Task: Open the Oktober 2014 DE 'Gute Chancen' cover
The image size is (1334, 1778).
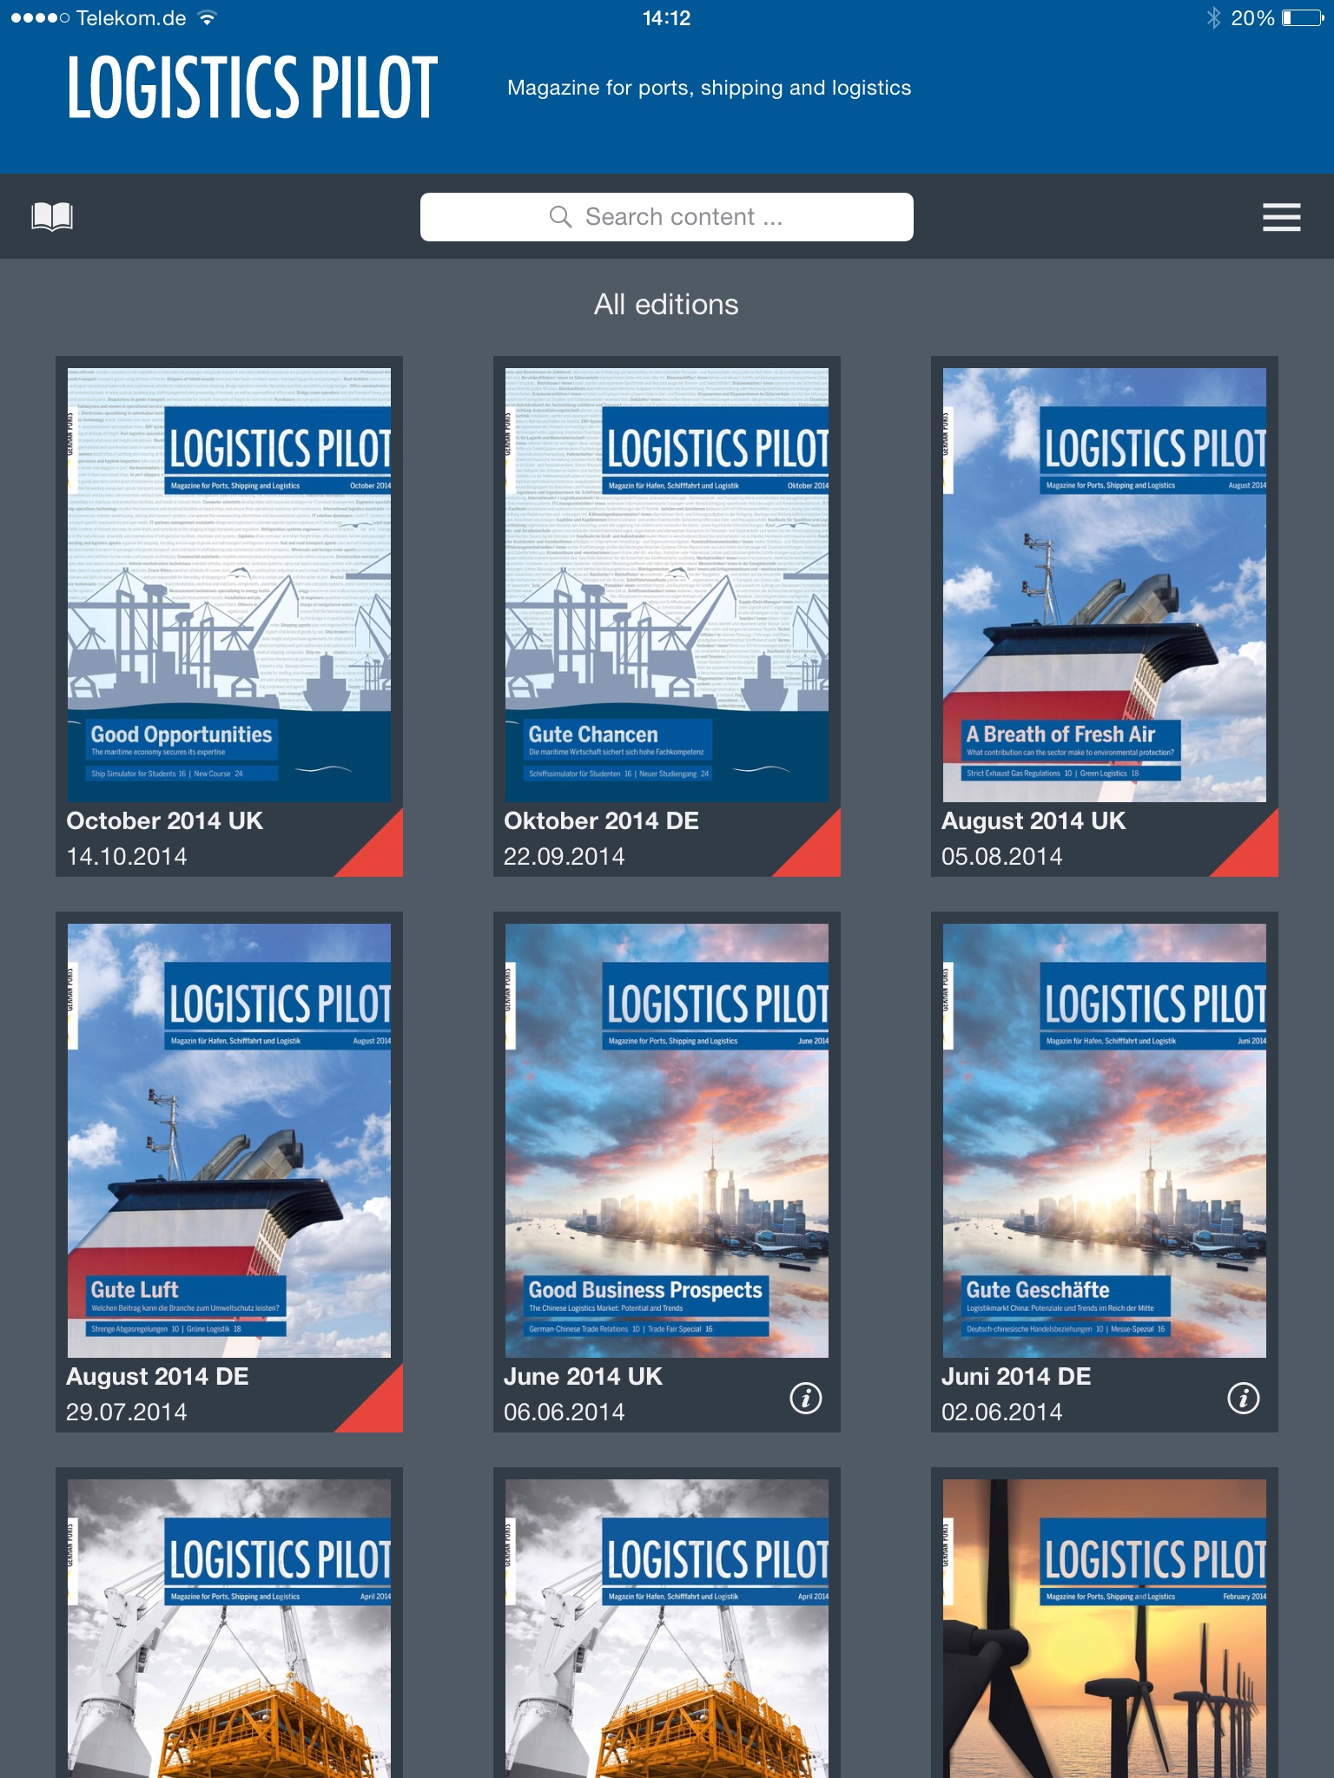Action: (667, 585)
